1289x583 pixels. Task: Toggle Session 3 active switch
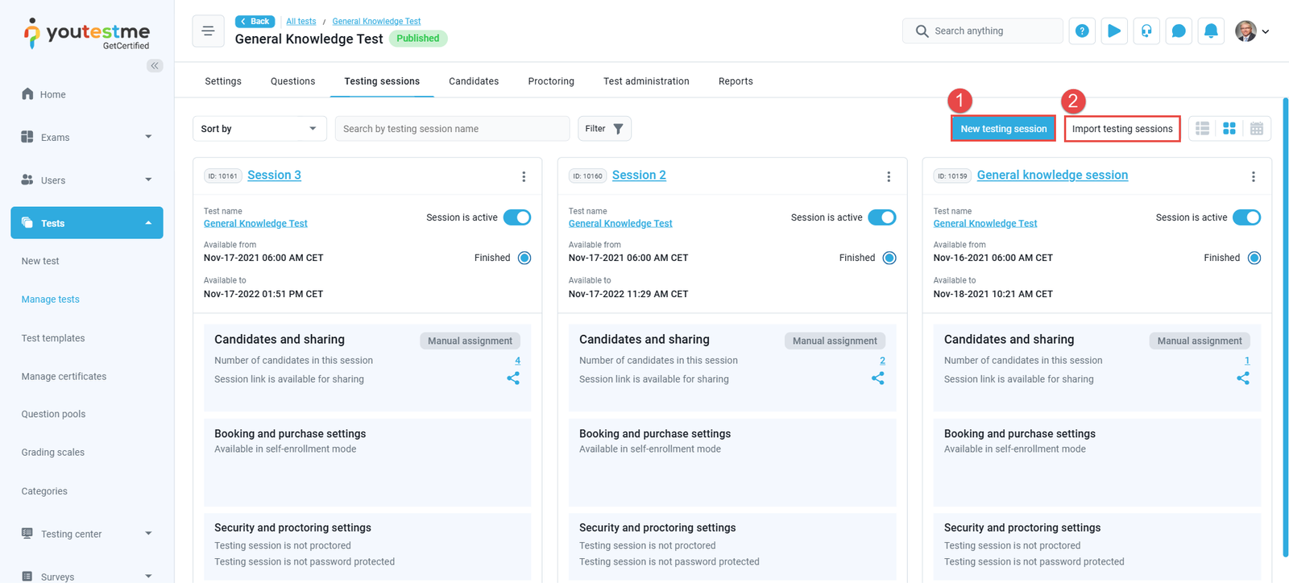(x=517, y=217)
